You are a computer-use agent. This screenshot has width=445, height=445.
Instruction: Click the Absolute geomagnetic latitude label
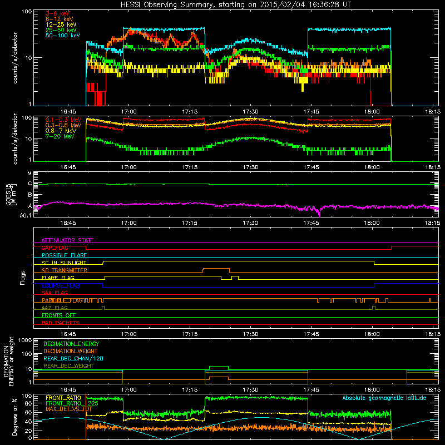384,398
